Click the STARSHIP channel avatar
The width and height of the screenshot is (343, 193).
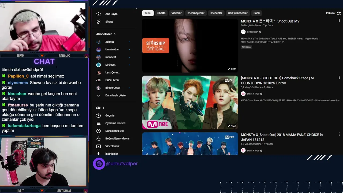(243, 32)
